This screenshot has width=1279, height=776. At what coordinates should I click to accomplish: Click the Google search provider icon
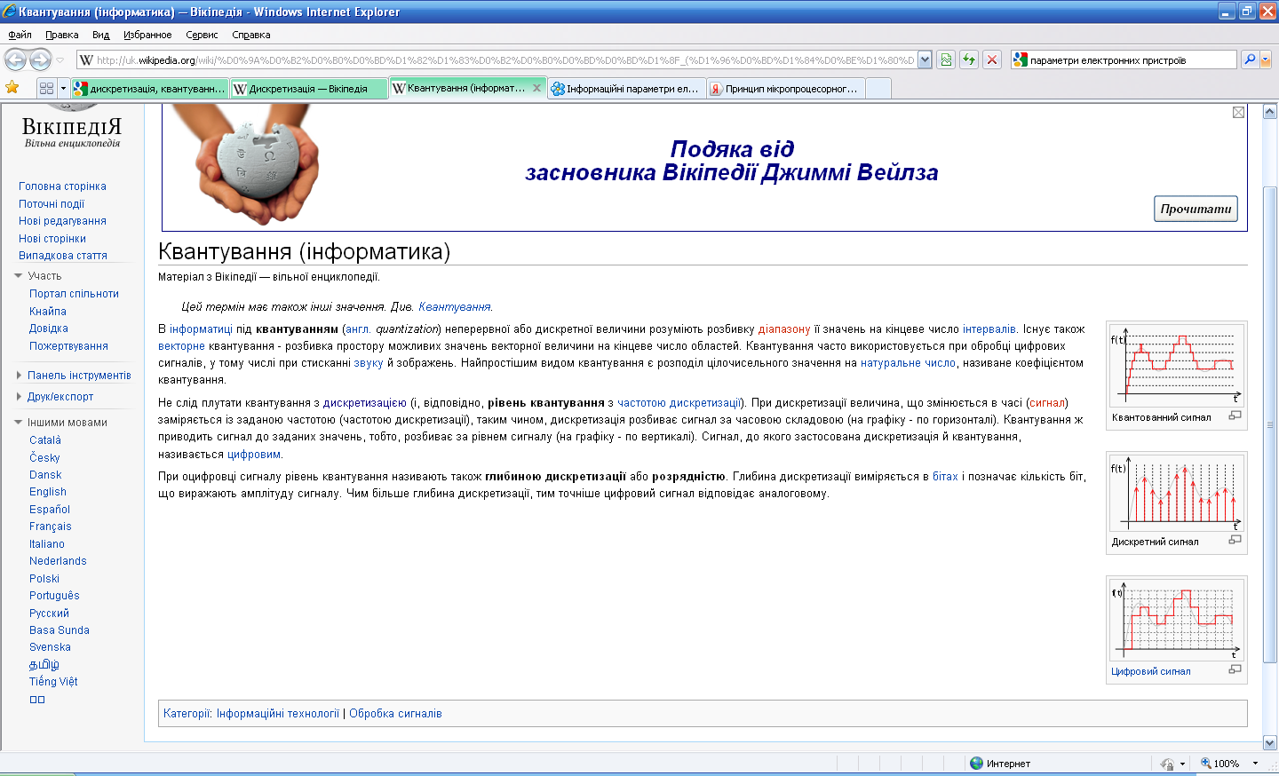(1021, 59)
